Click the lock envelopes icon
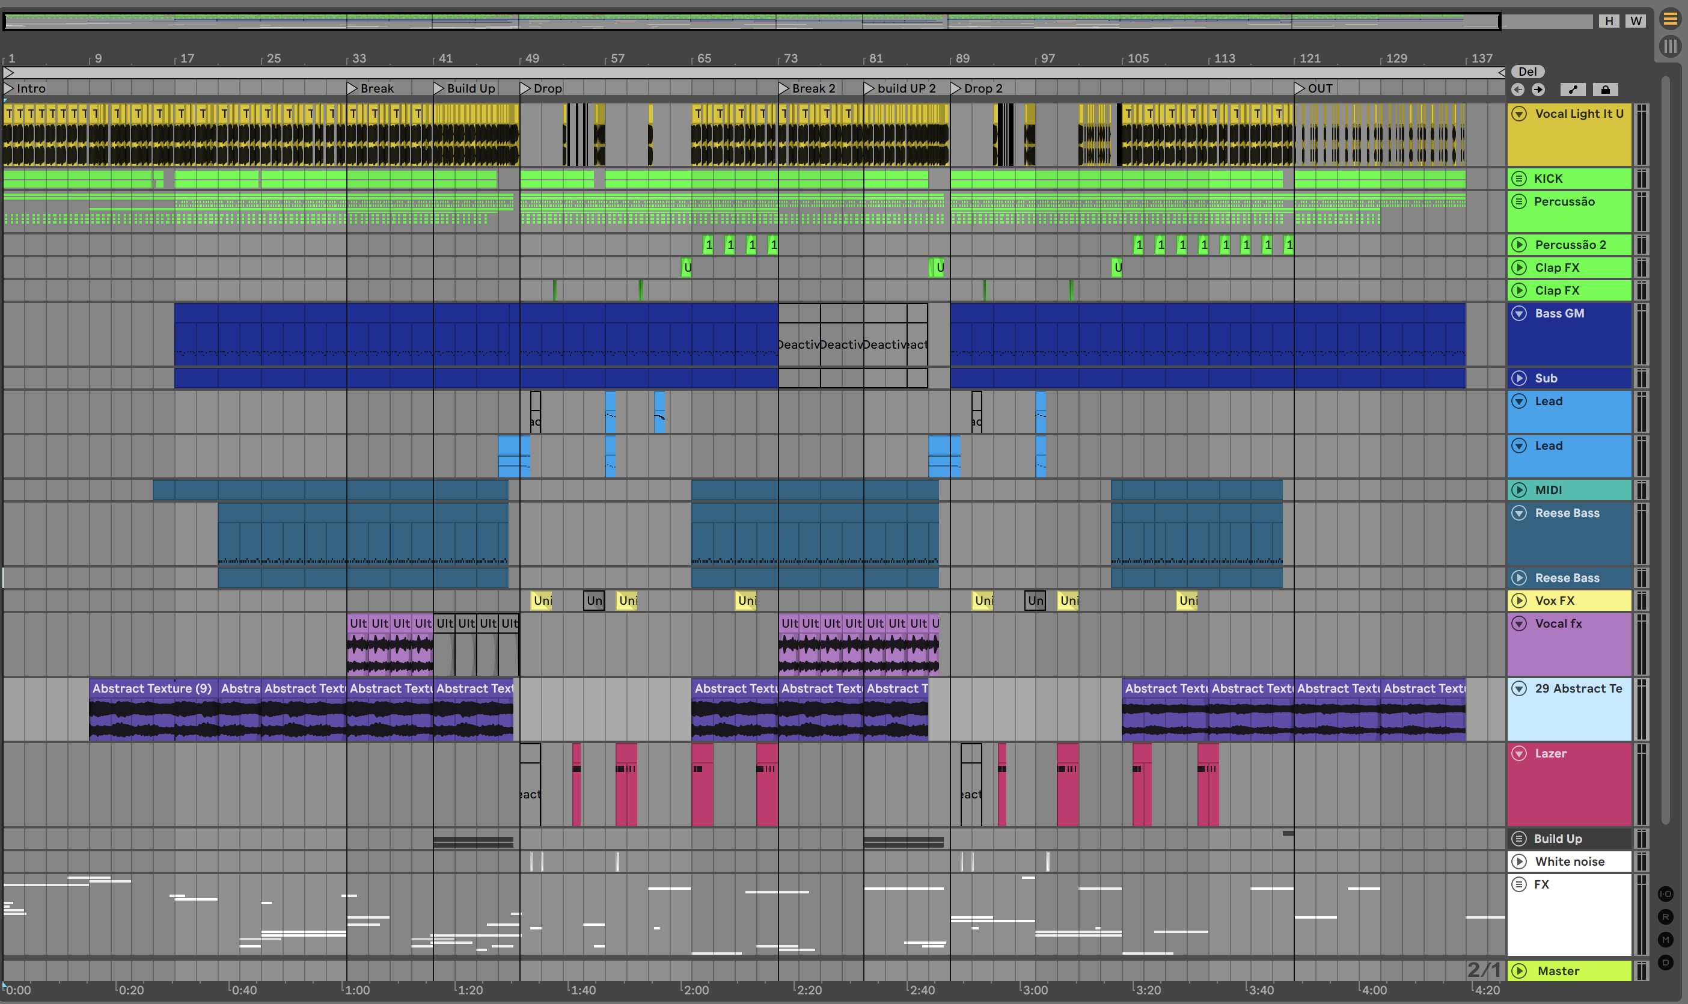This screenshot has height=1004, width=1688. (1605, 90)
